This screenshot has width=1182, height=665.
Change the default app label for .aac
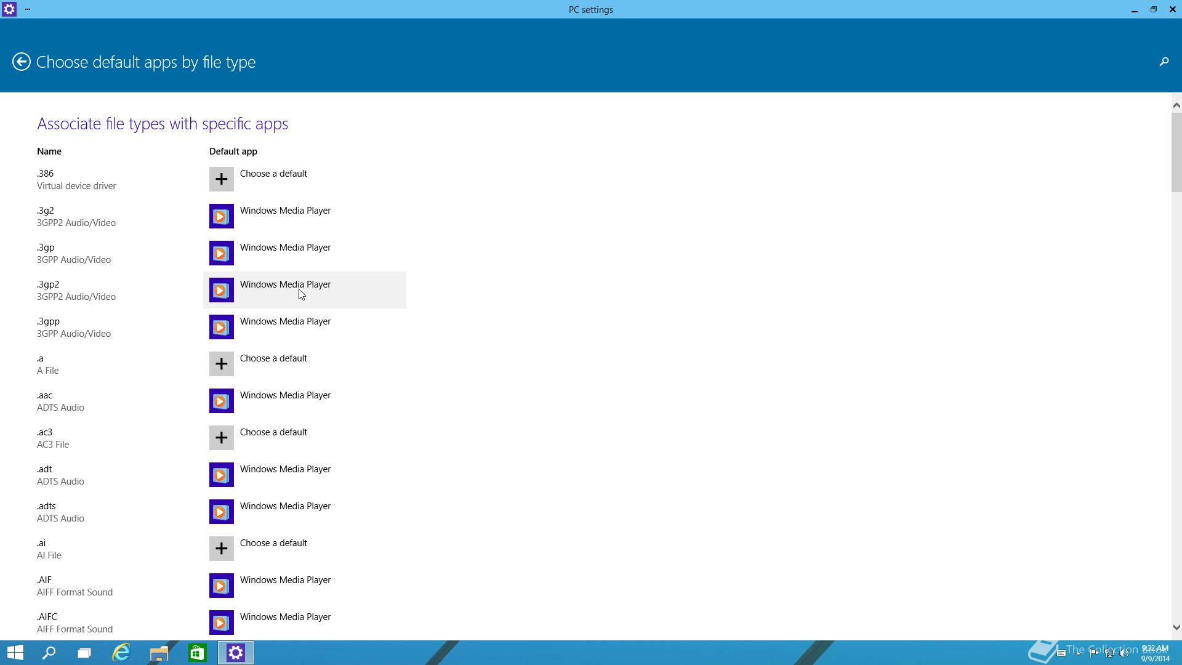(x=285, y=395)
